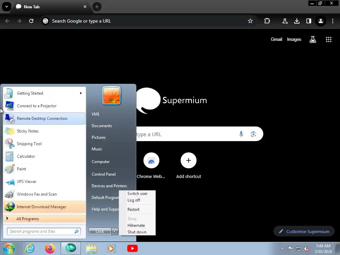Launch Sticky Notes from Start menu
This screenshot has width=340, height=255.
[x=44, y=131]
